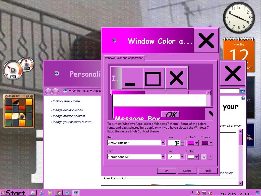This screenshot has width=261, height=196.
Task: Click themes list scrollbar up arrow
Action: coord(240,131)
